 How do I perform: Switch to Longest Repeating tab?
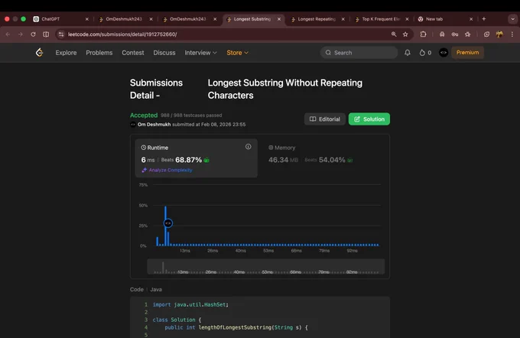coord(317,19)
